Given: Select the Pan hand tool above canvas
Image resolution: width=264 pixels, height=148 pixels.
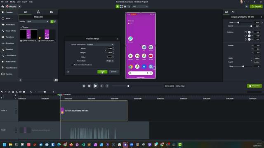Looking at the screenshot, I should pyautogui.click(x=125, y=7).
